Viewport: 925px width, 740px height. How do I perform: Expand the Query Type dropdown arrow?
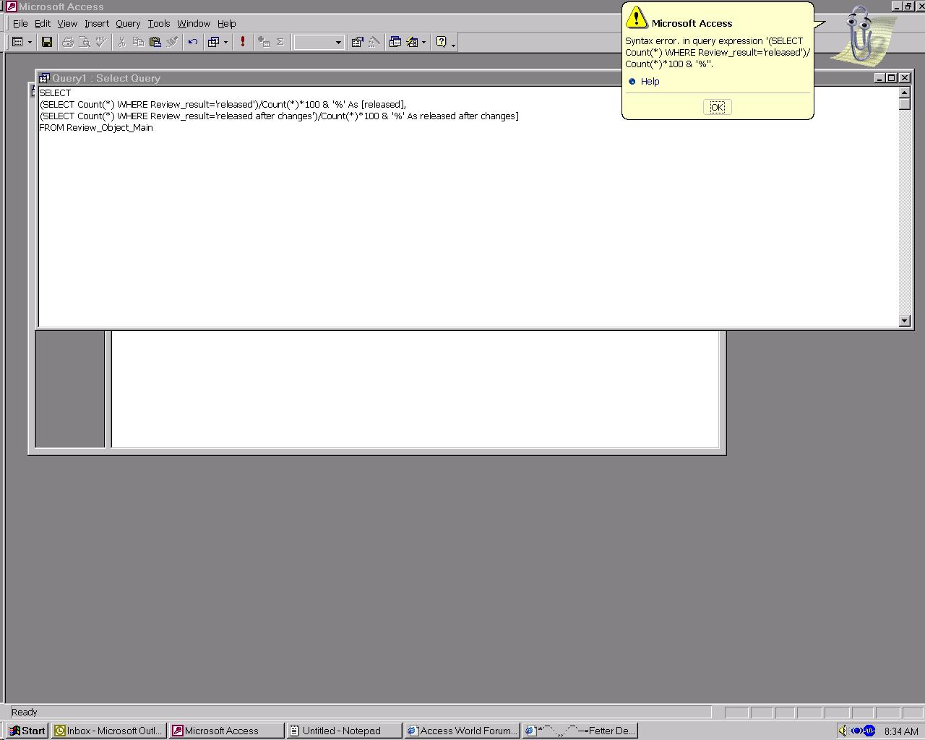(225, 42)
